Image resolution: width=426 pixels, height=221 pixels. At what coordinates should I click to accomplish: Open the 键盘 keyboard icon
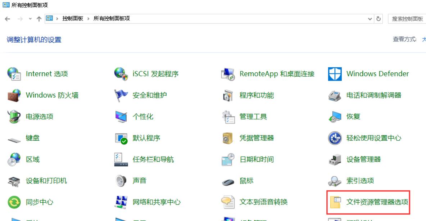(x=14, y=140)
